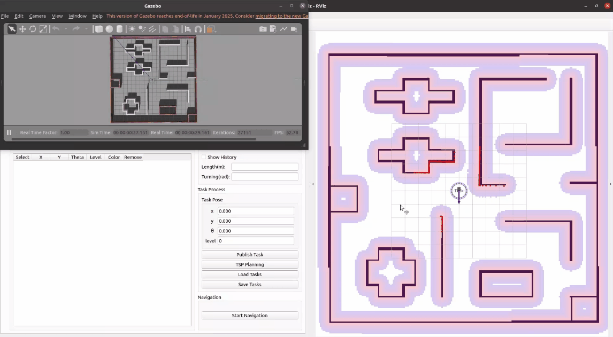Activate the rotate mode tool in Gazebo
The width and height of the screenshot is (613, 337).
(33, 29)
